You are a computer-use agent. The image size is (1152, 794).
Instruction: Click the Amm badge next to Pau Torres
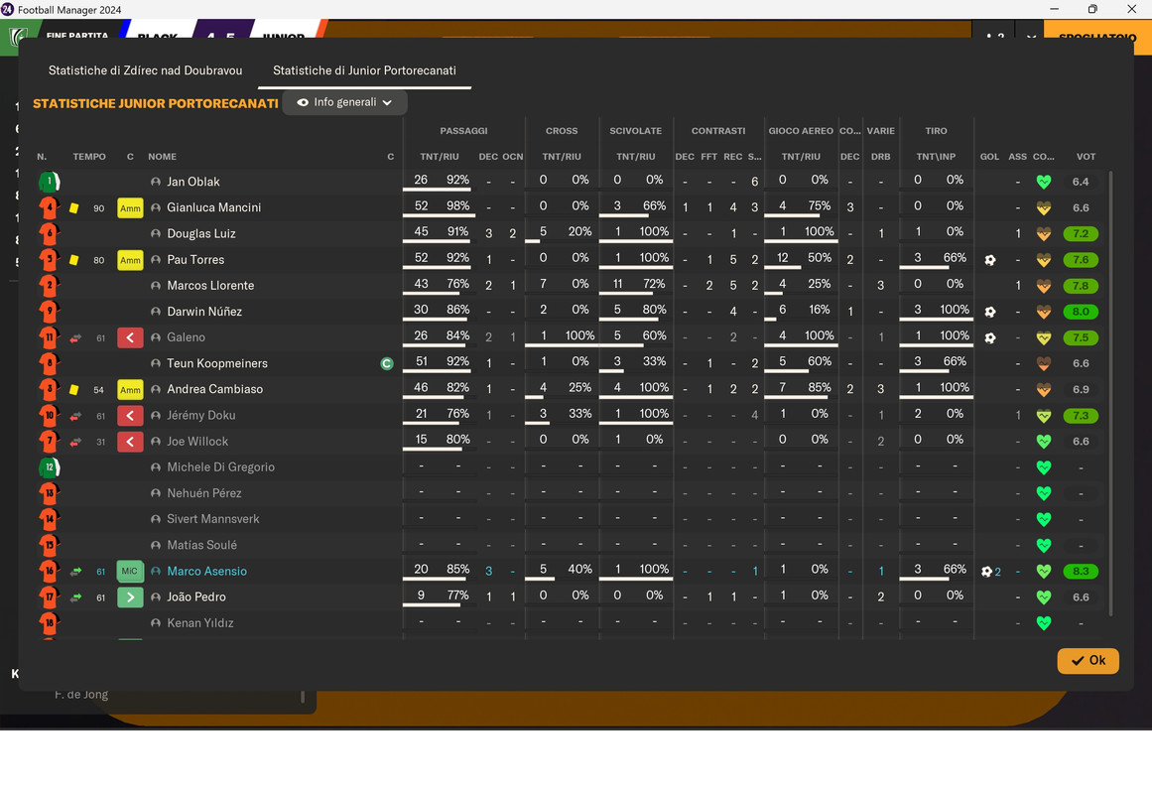[130, 260]
